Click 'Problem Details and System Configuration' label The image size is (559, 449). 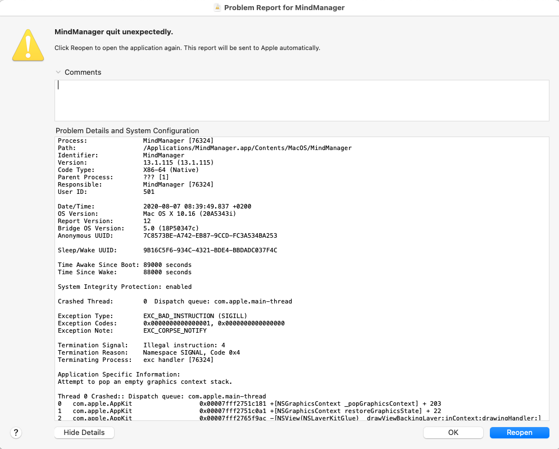coord(128,130)
